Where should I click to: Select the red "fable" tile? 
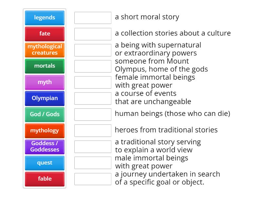(45, 179)
